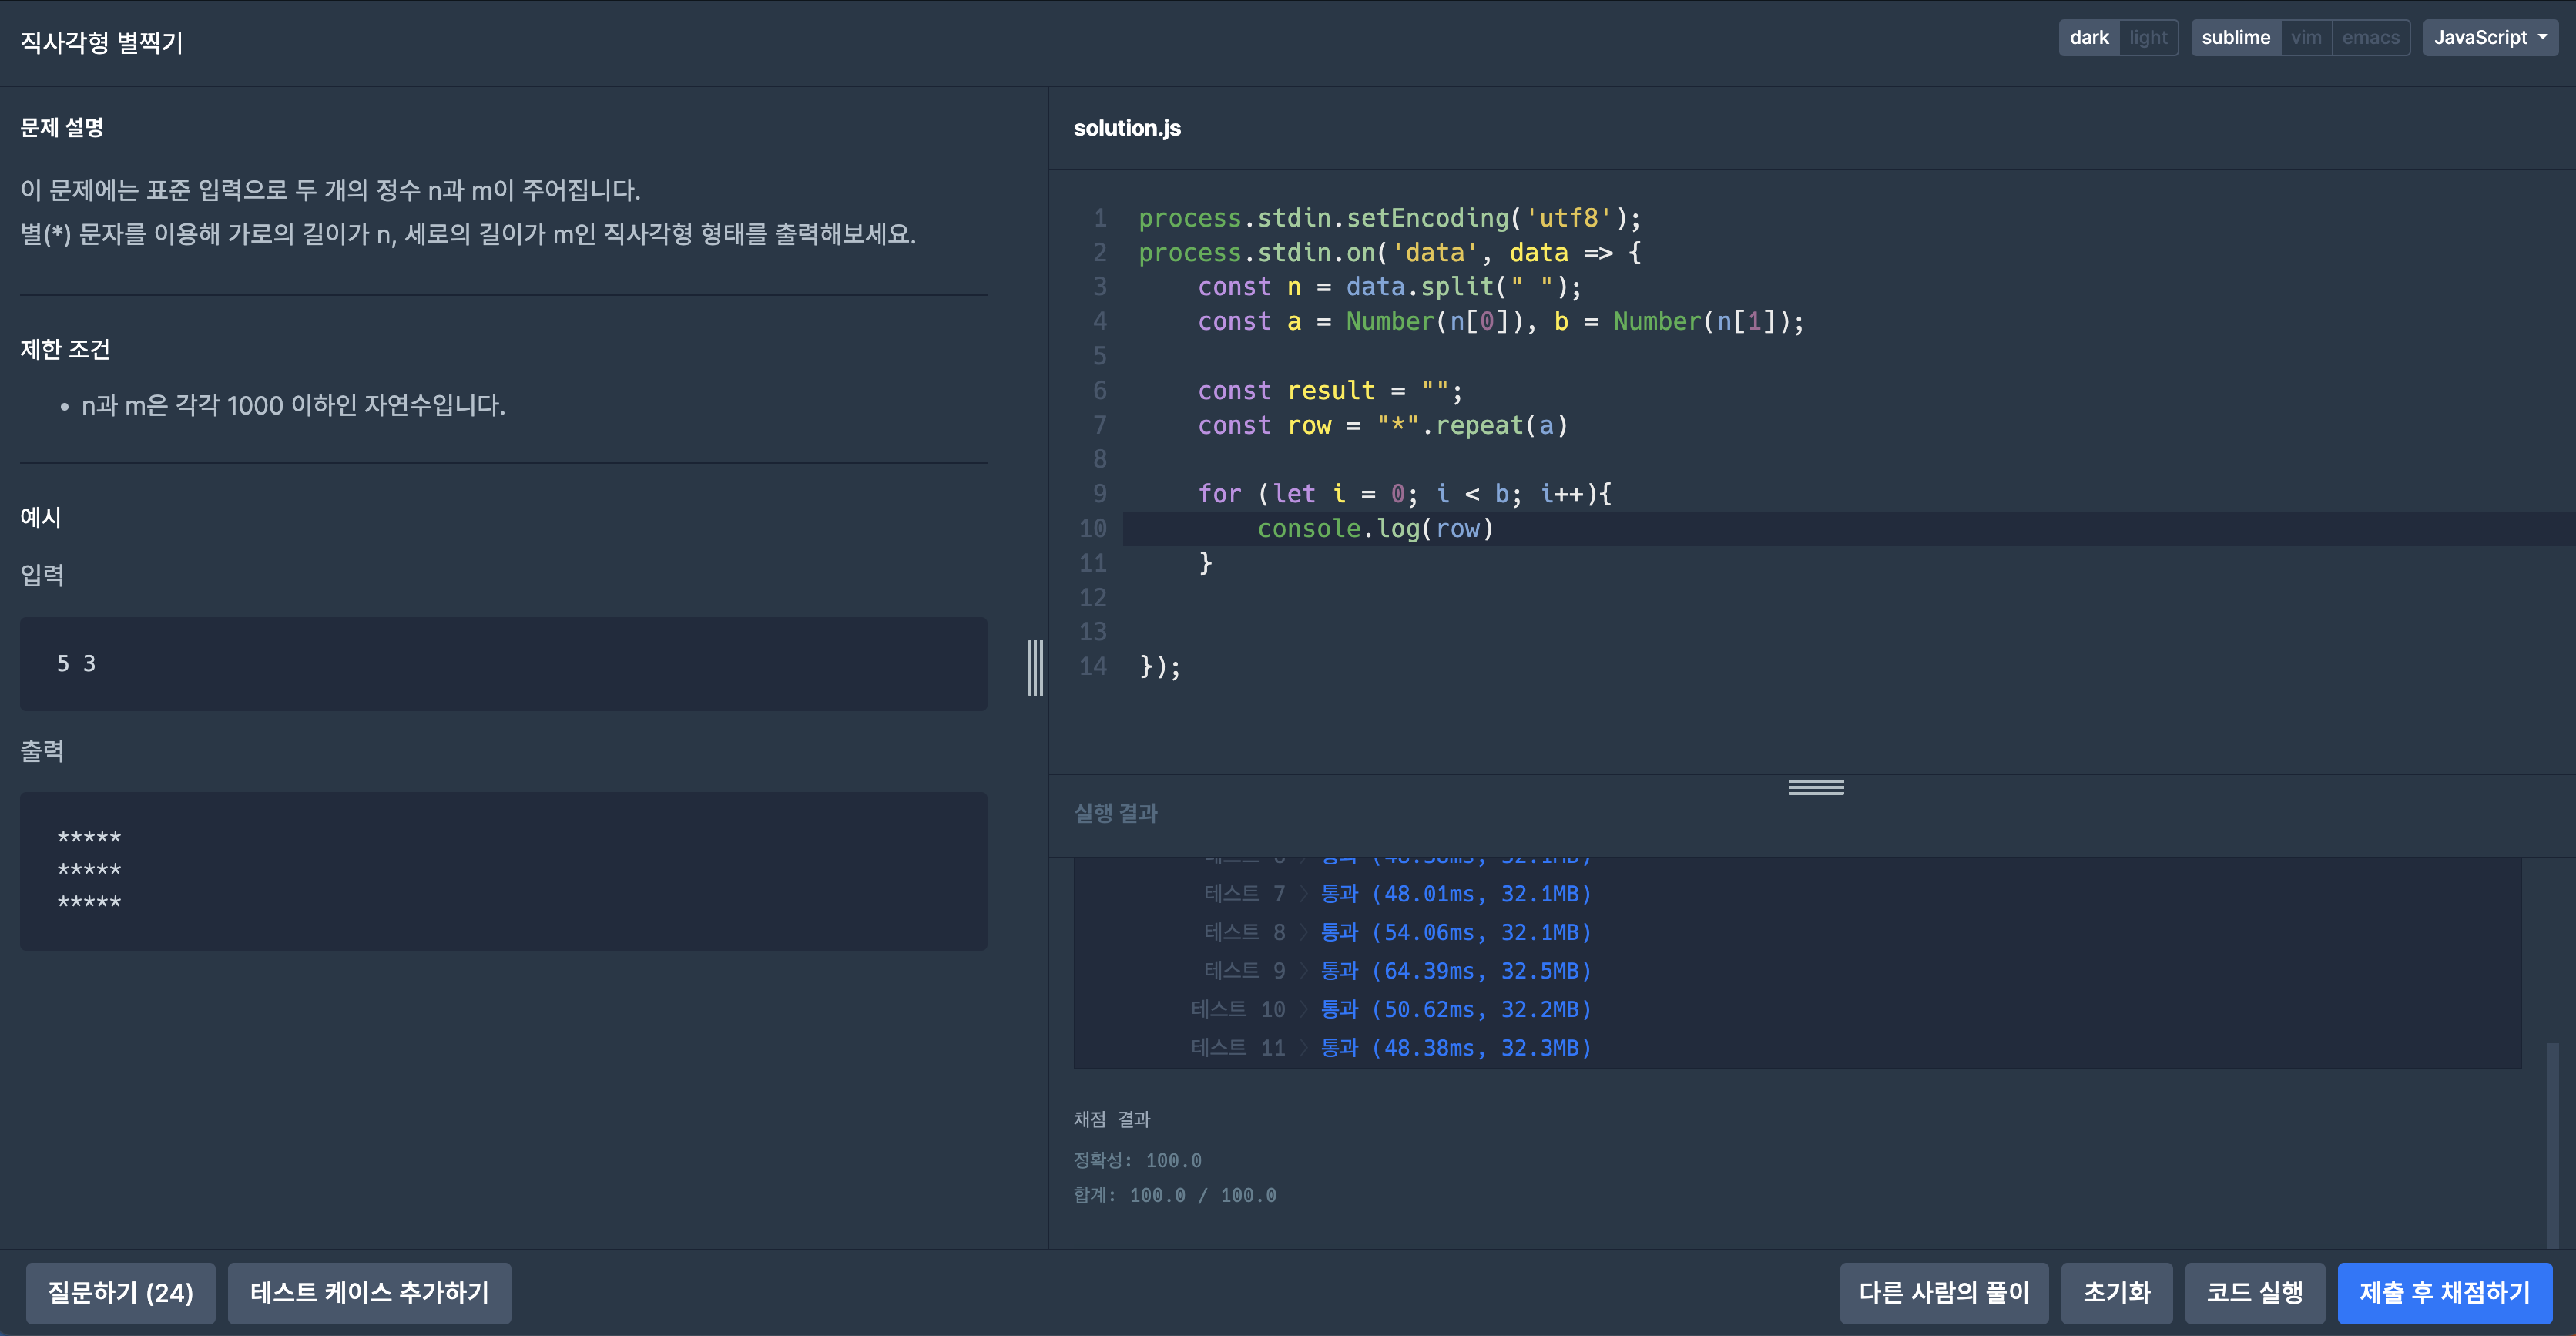2576x1336 pixels.
Task: Open 다른 사람의 풀이 solutions
Action: [x=1943, y=1293]
